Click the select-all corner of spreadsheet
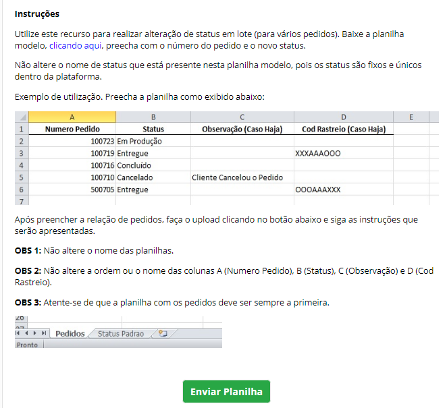The height and width of the screenshot is (408, 447). pos(22,117)
